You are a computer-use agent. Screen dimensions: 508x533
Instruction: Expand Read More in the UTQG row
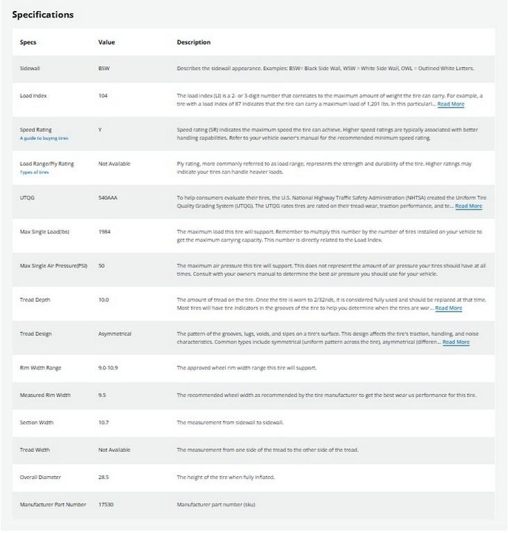tap(468, 205)
